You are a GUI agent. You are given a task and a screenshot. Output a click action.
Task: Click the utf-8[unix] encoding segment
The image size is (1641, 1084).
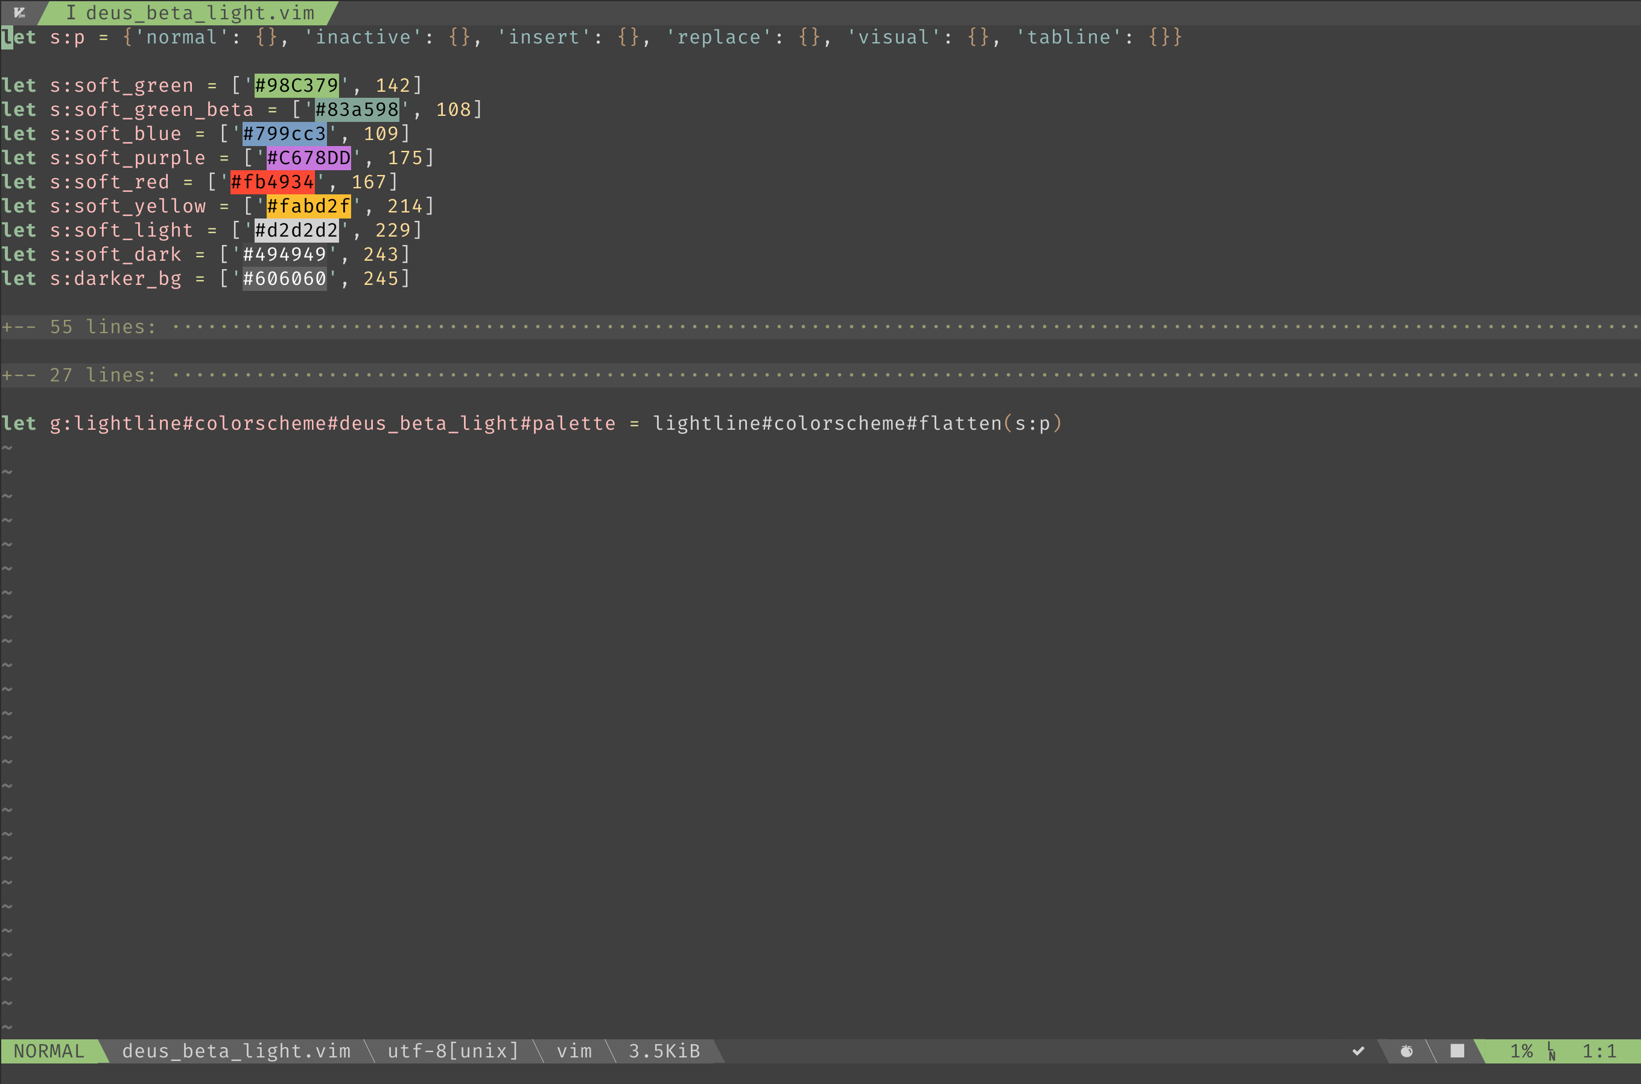[452, 1051]
